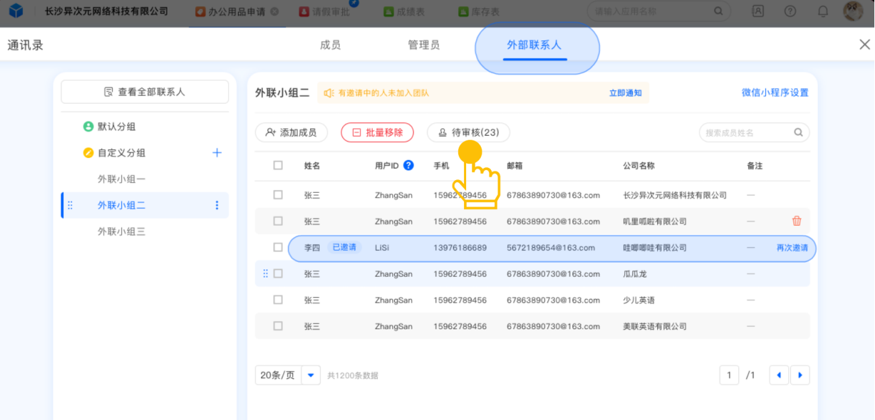
Task: Click the user ID help question icon
Action: pyautogui.click(x=408, y=165)
